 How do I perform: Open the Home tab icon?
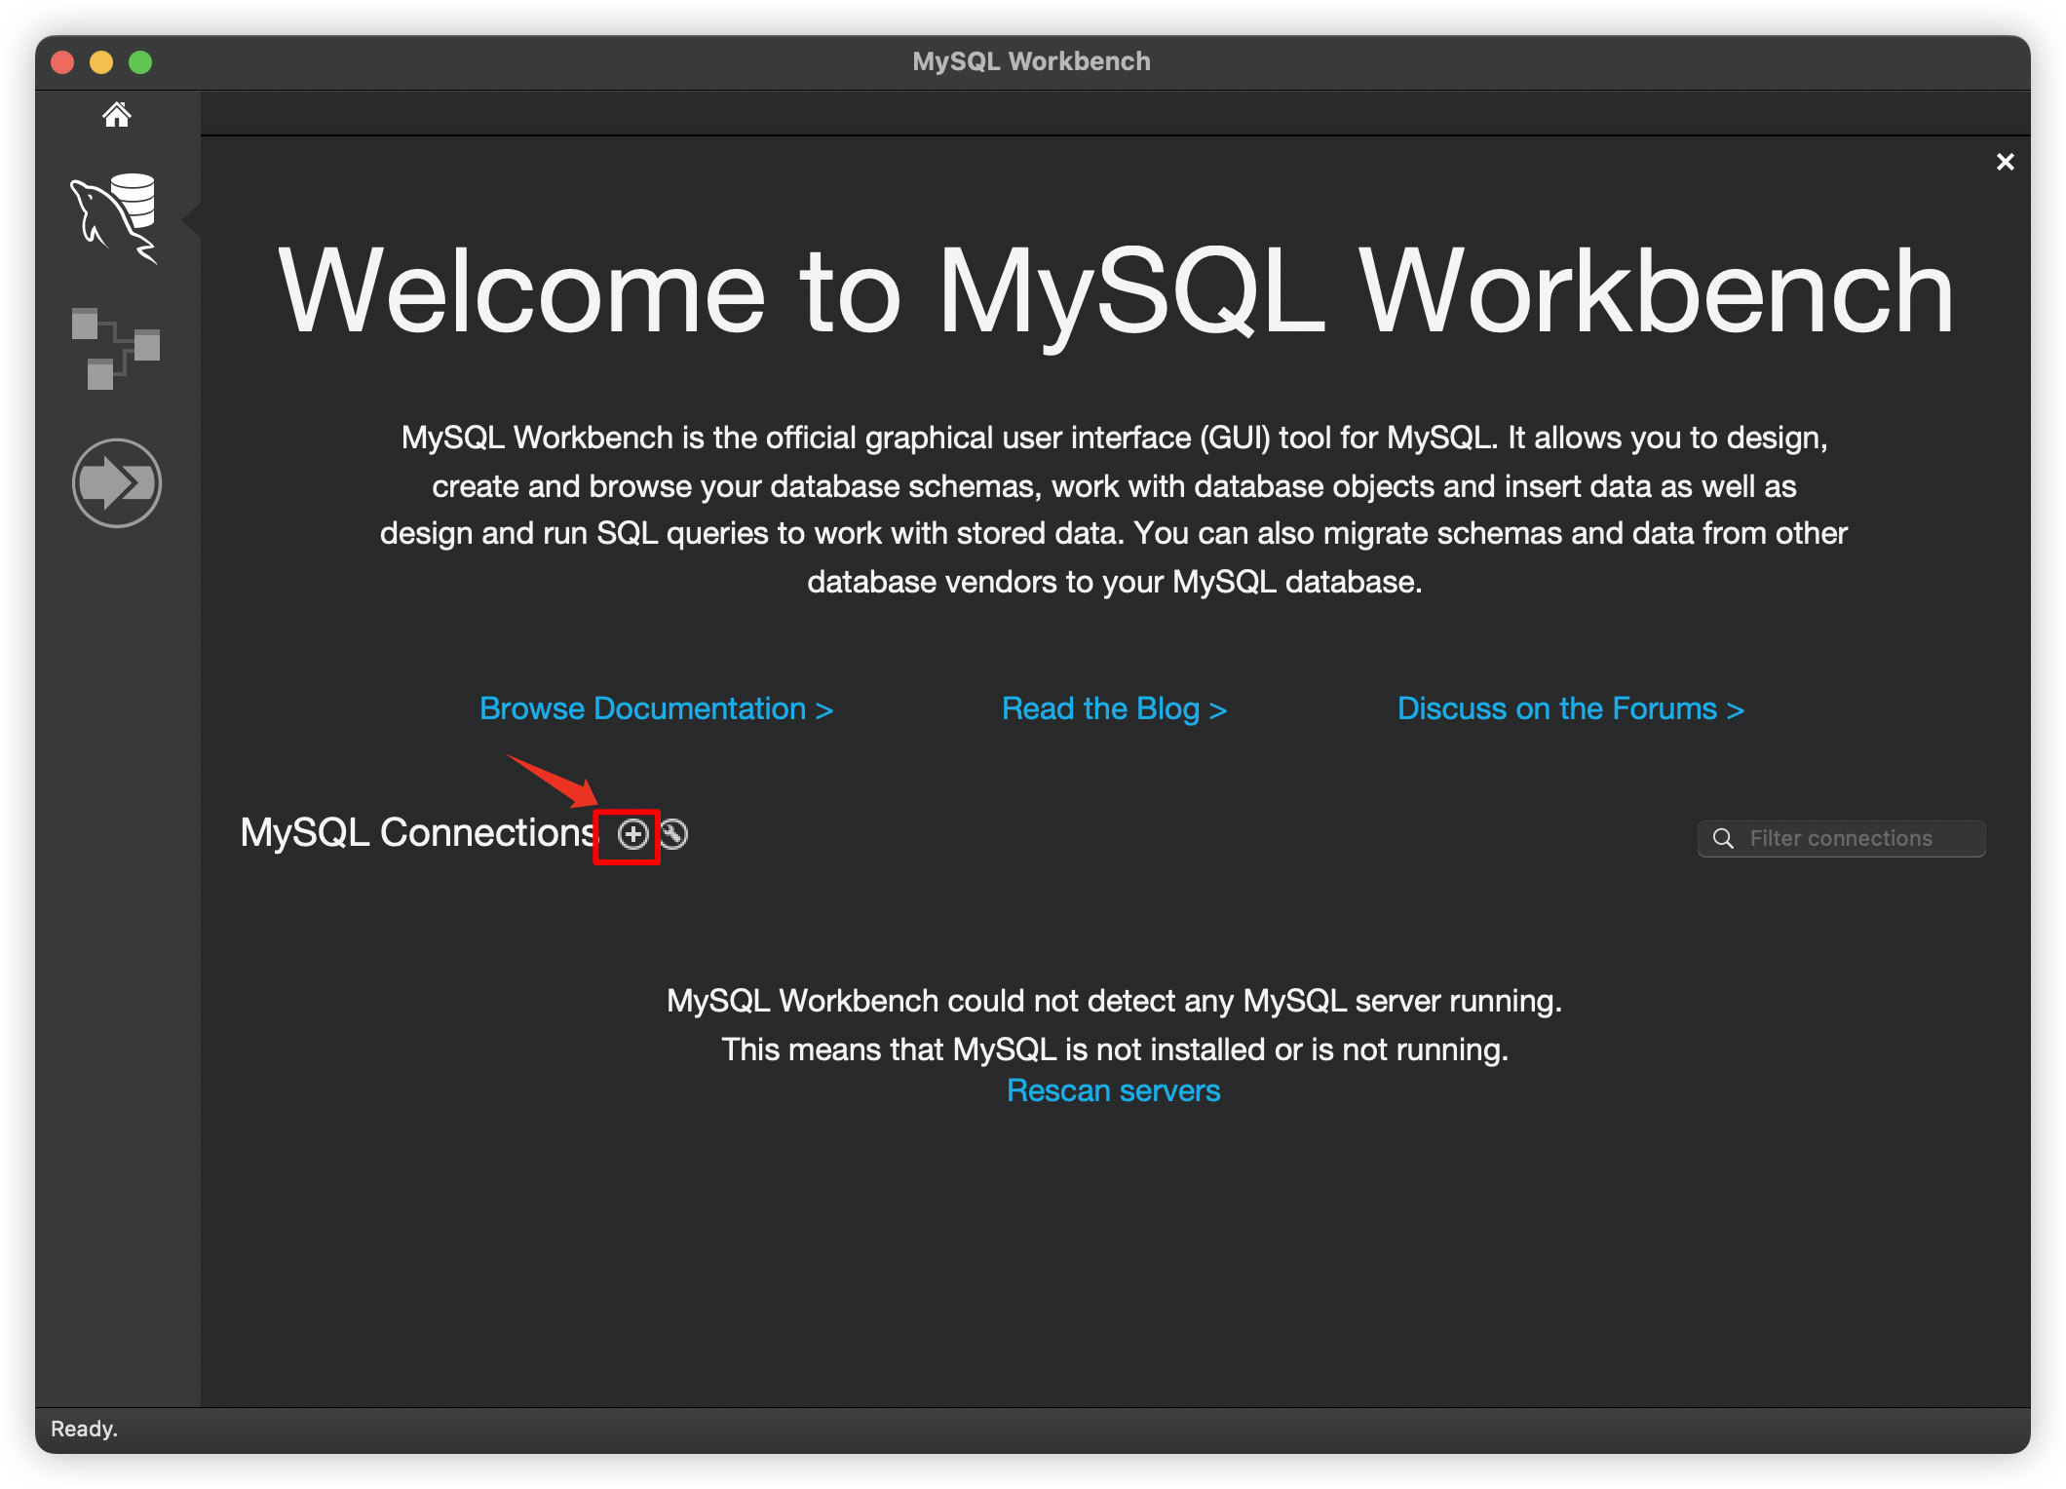[117, 115]
